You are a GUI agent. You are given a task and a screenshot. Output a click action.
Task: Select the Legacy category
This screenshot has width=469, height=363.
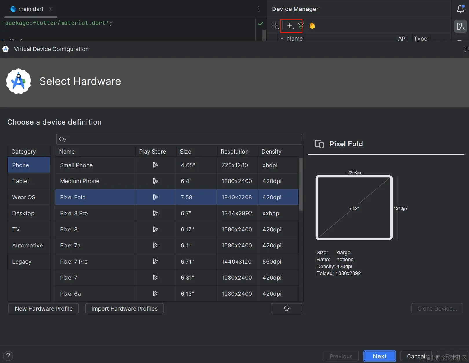pos(29,262)
